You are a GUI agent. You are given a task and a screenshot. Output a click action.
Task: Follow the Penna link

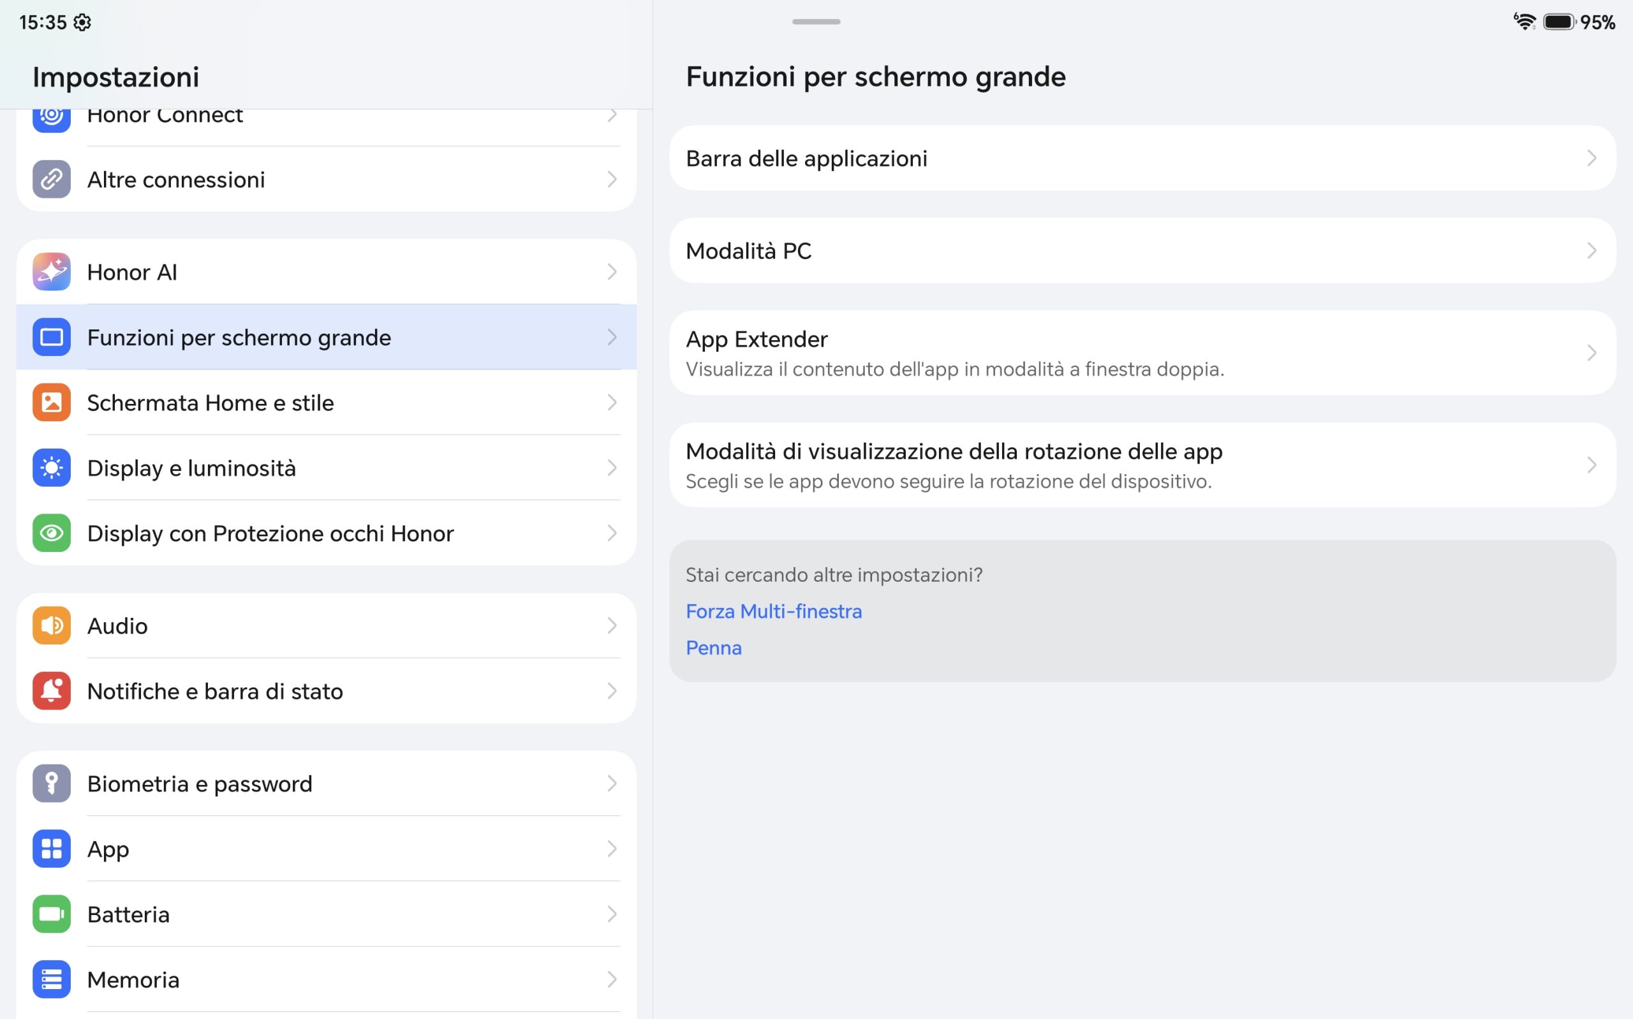click(x=713, y=648)
